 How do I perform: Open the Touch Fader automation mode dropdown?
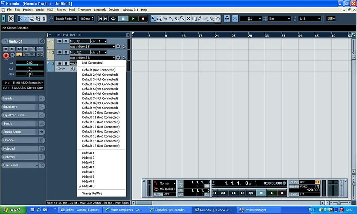point(66,19)
